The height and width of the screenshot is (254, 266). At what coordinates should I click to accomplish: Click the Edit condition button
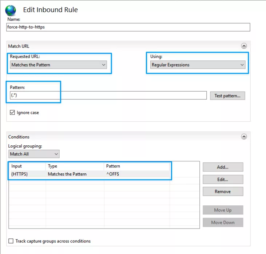(x=223, y=180)
